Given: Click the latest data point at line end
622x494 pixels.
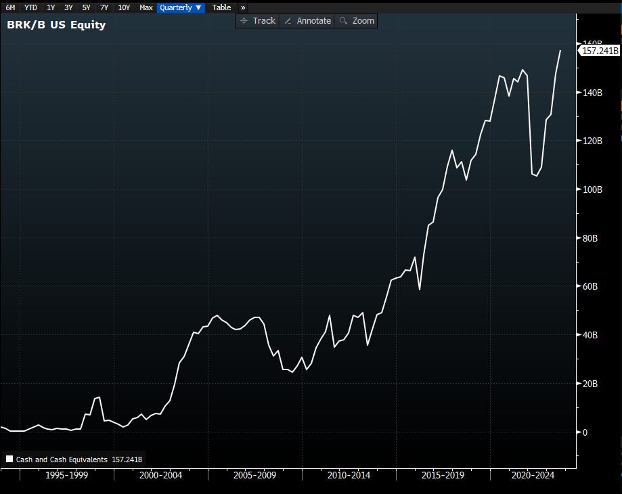Looking at the screenshot, I should click(x=560, y=51).
